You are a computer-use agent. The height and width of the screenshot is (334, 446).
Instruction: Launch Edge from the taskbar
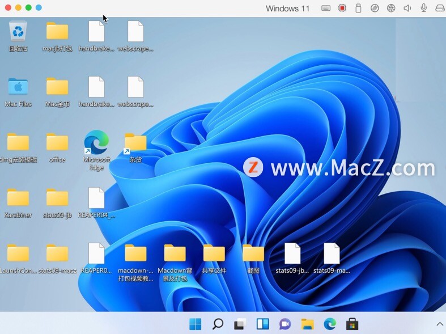point(330,324)
